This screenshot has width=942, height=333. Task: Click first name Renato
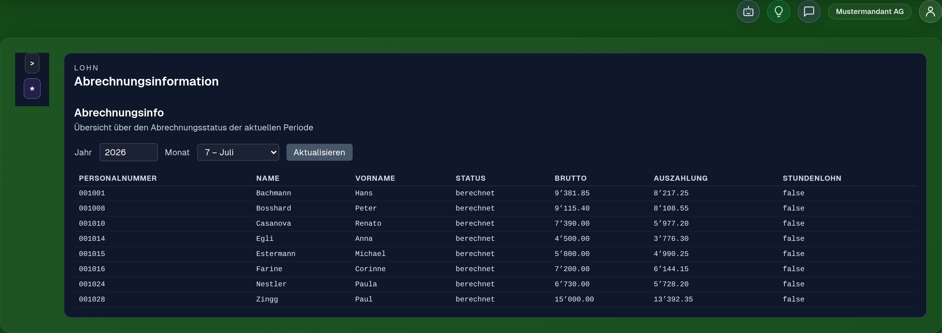tap(368, 223)
